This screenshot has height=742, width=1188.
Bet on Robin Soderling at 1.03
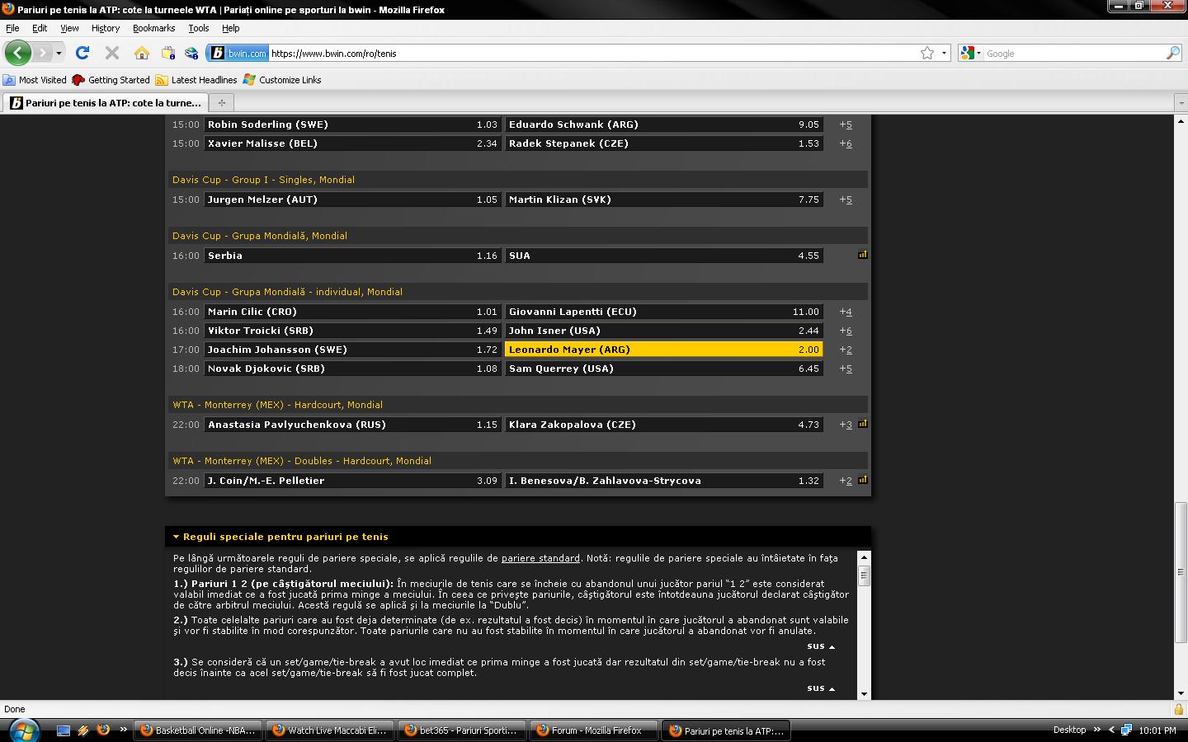[x=352, y=124]
